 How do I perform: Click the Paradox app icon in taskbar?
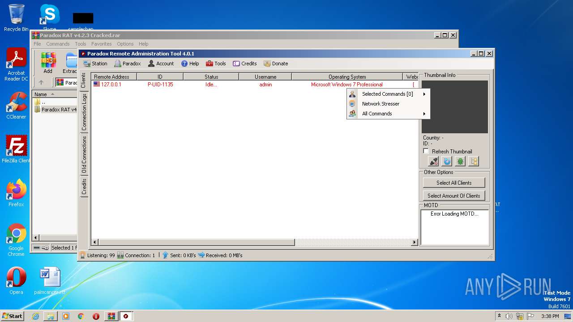126,316
